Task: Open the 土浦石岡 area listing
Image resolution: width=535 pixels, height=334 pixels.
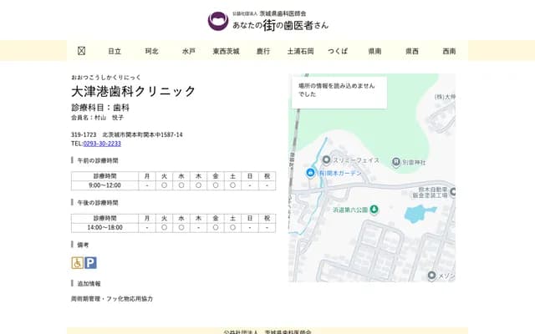Action: click(x=300, y=51)
